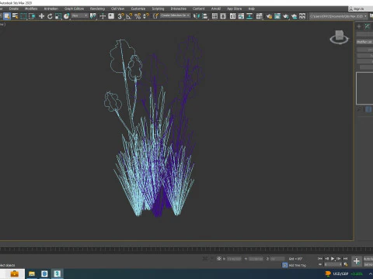373x279 pixels.
Task: Toggle the Ribbon display
Action: (232, 16)
